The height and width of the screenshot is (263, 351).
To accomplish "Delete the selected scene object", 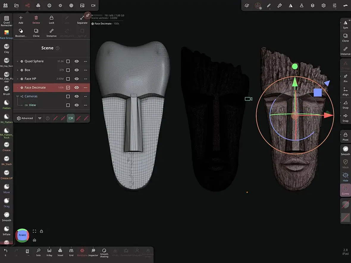I will click(x=36, y=20).
